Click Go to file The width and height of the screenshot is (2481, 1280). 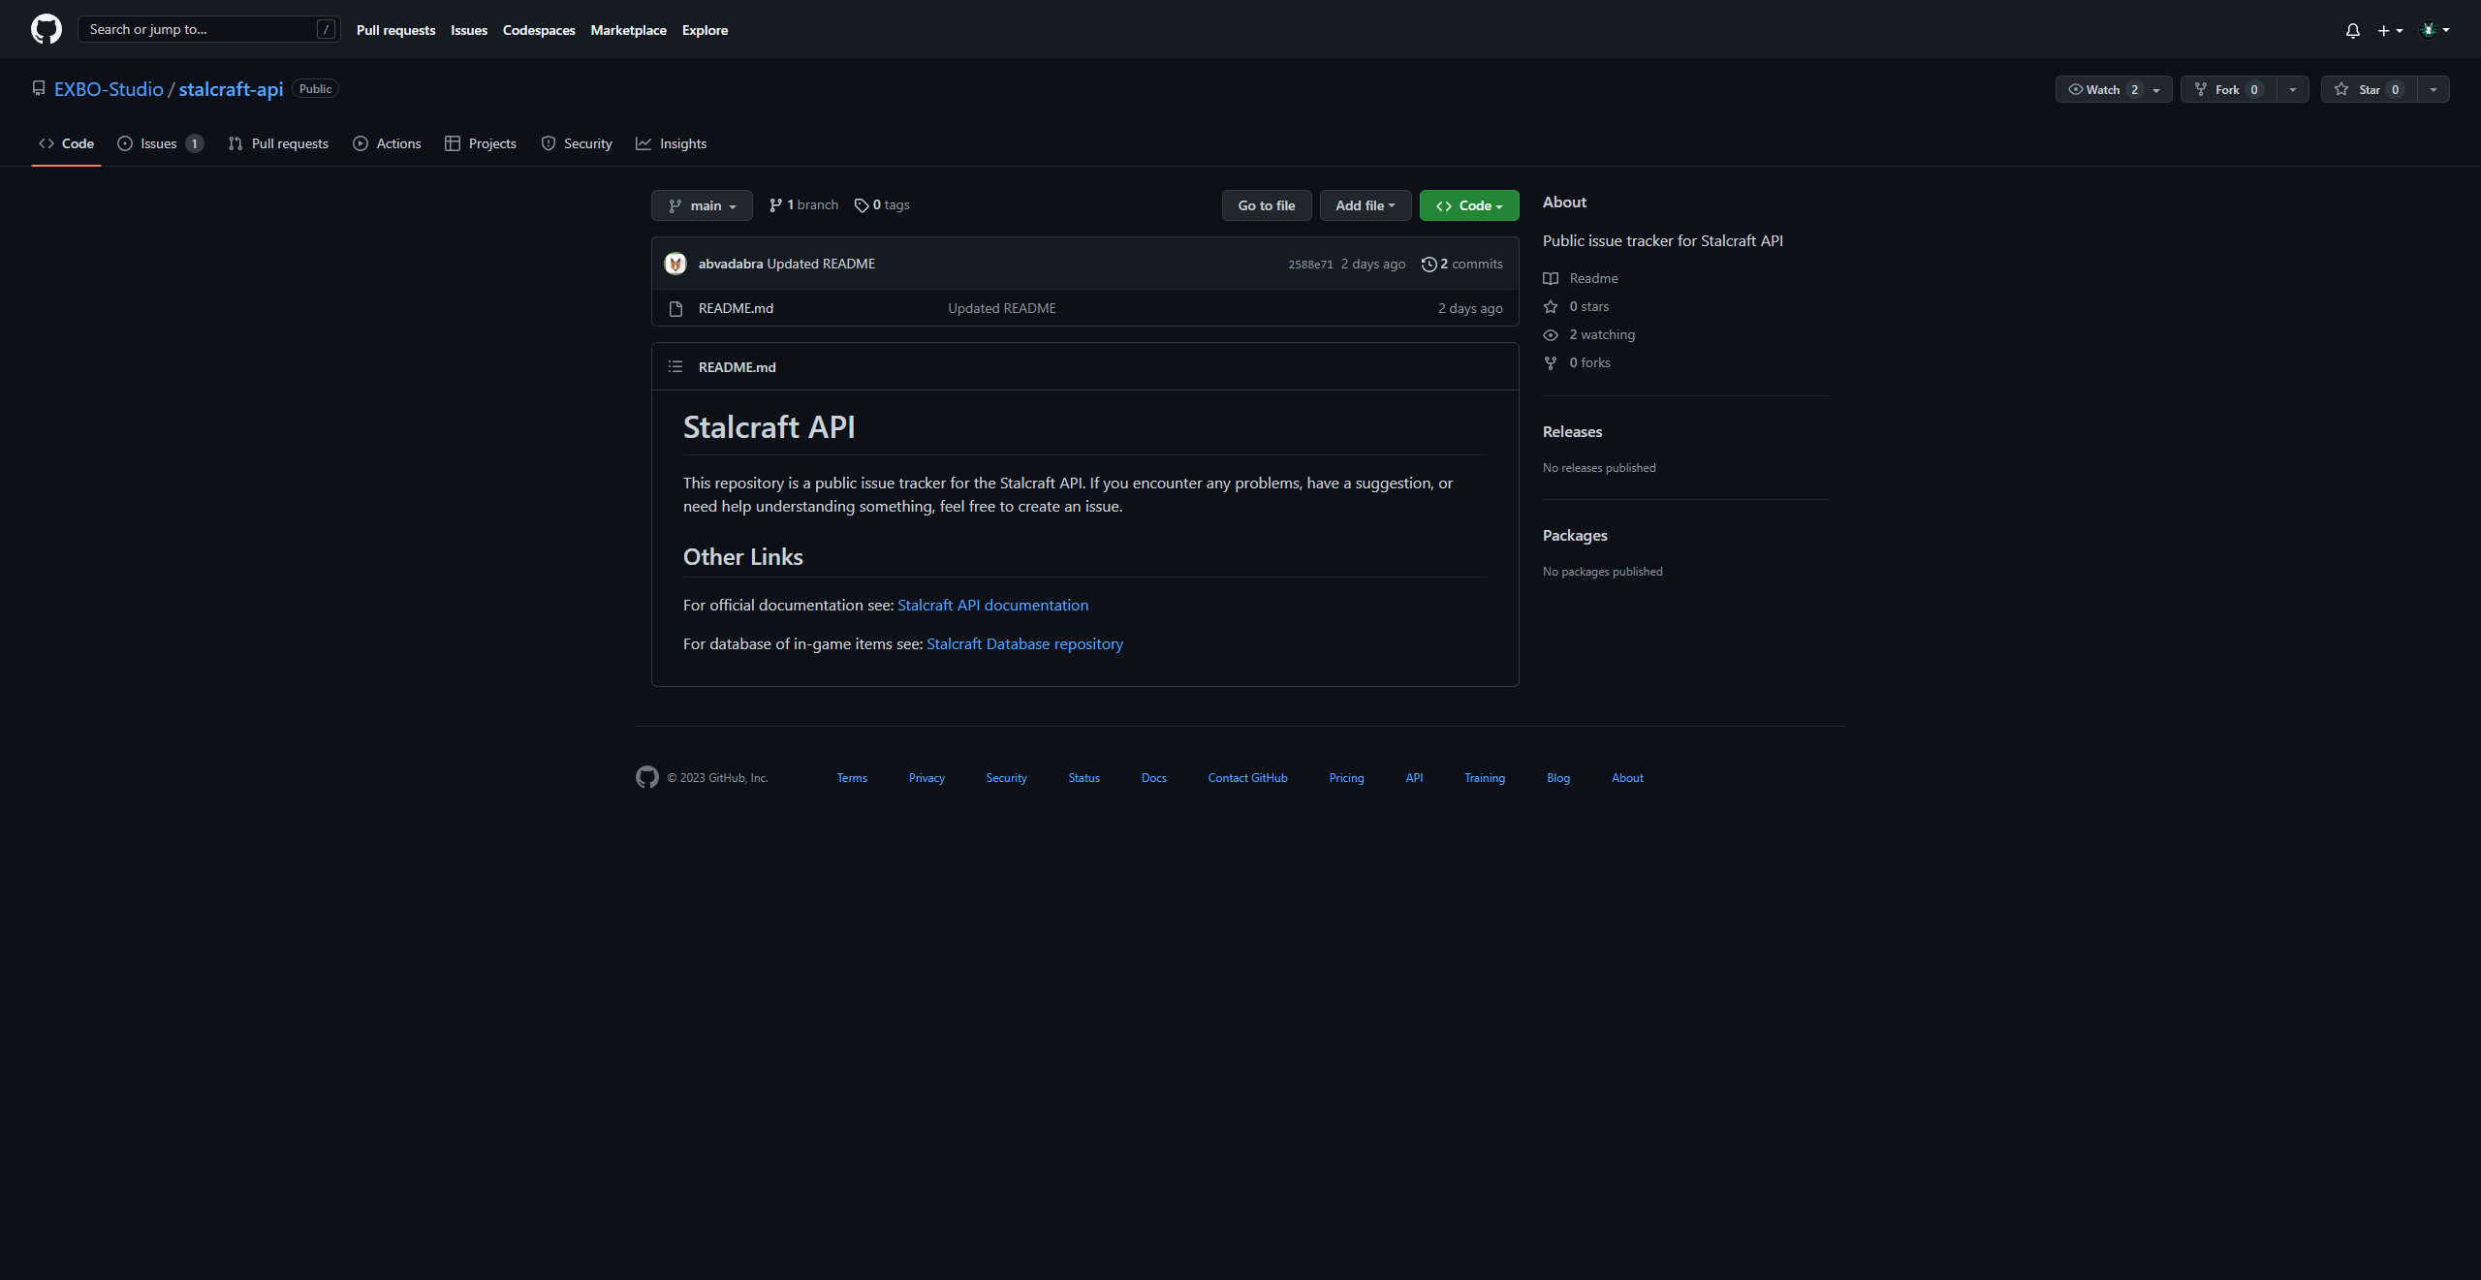coord(1267,205)
